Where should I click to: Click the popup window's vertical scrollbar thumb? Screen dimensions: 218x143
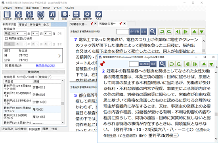[216, 114]
